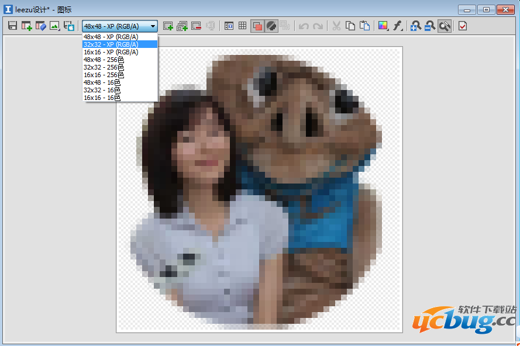This screenshot has height=346, width=520.
Task: Add a new image format icon
Action: tap(168, 26)
